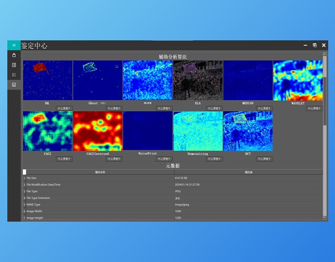The image size is (335, 262).
Task: Click the principle button under DCT
Action: pos(264,159)
